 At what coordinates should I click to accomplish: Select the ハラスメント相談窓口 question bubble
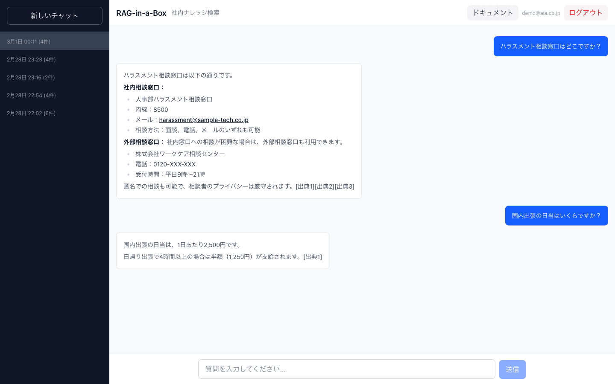point(551,46)
